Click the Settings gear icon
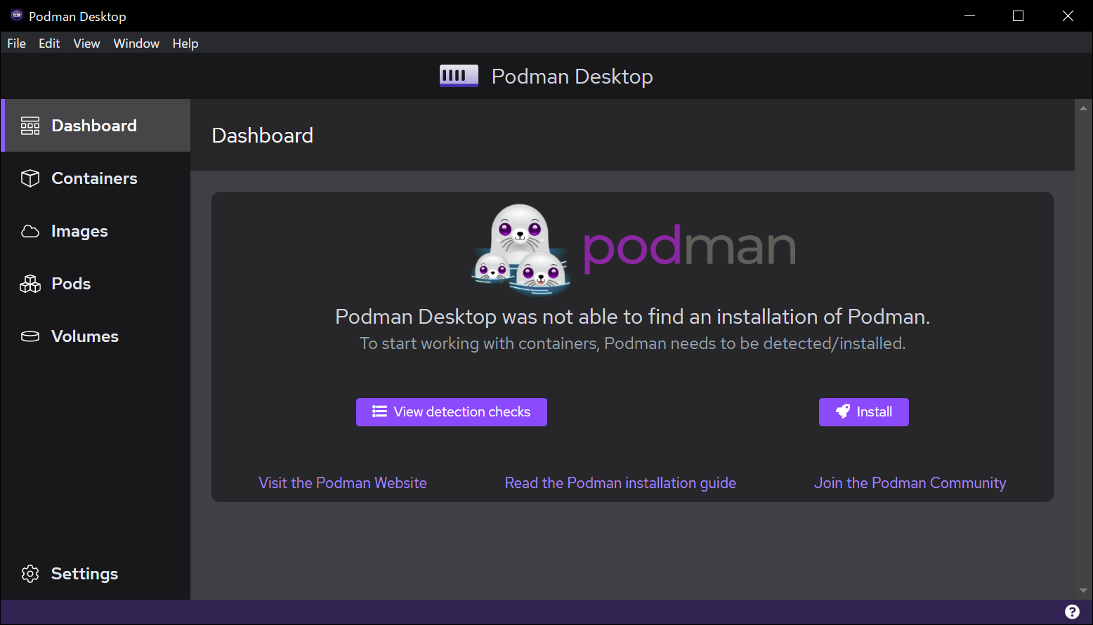 pos(30,574)
